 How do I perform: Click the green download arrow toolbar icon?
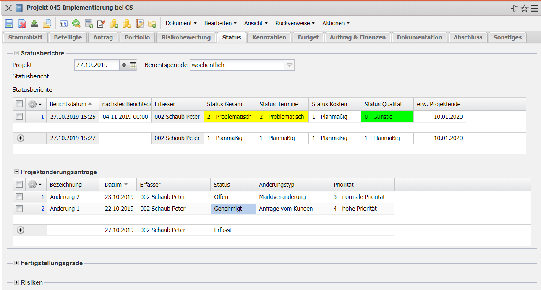[x=34, y=24]
